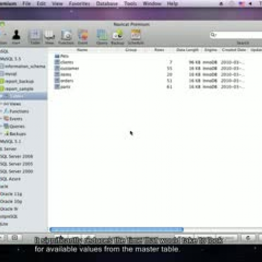The height and width of the screenshot is (262, 262).
Task: Select the Oracle 9i connection
Action: point(9,209)
